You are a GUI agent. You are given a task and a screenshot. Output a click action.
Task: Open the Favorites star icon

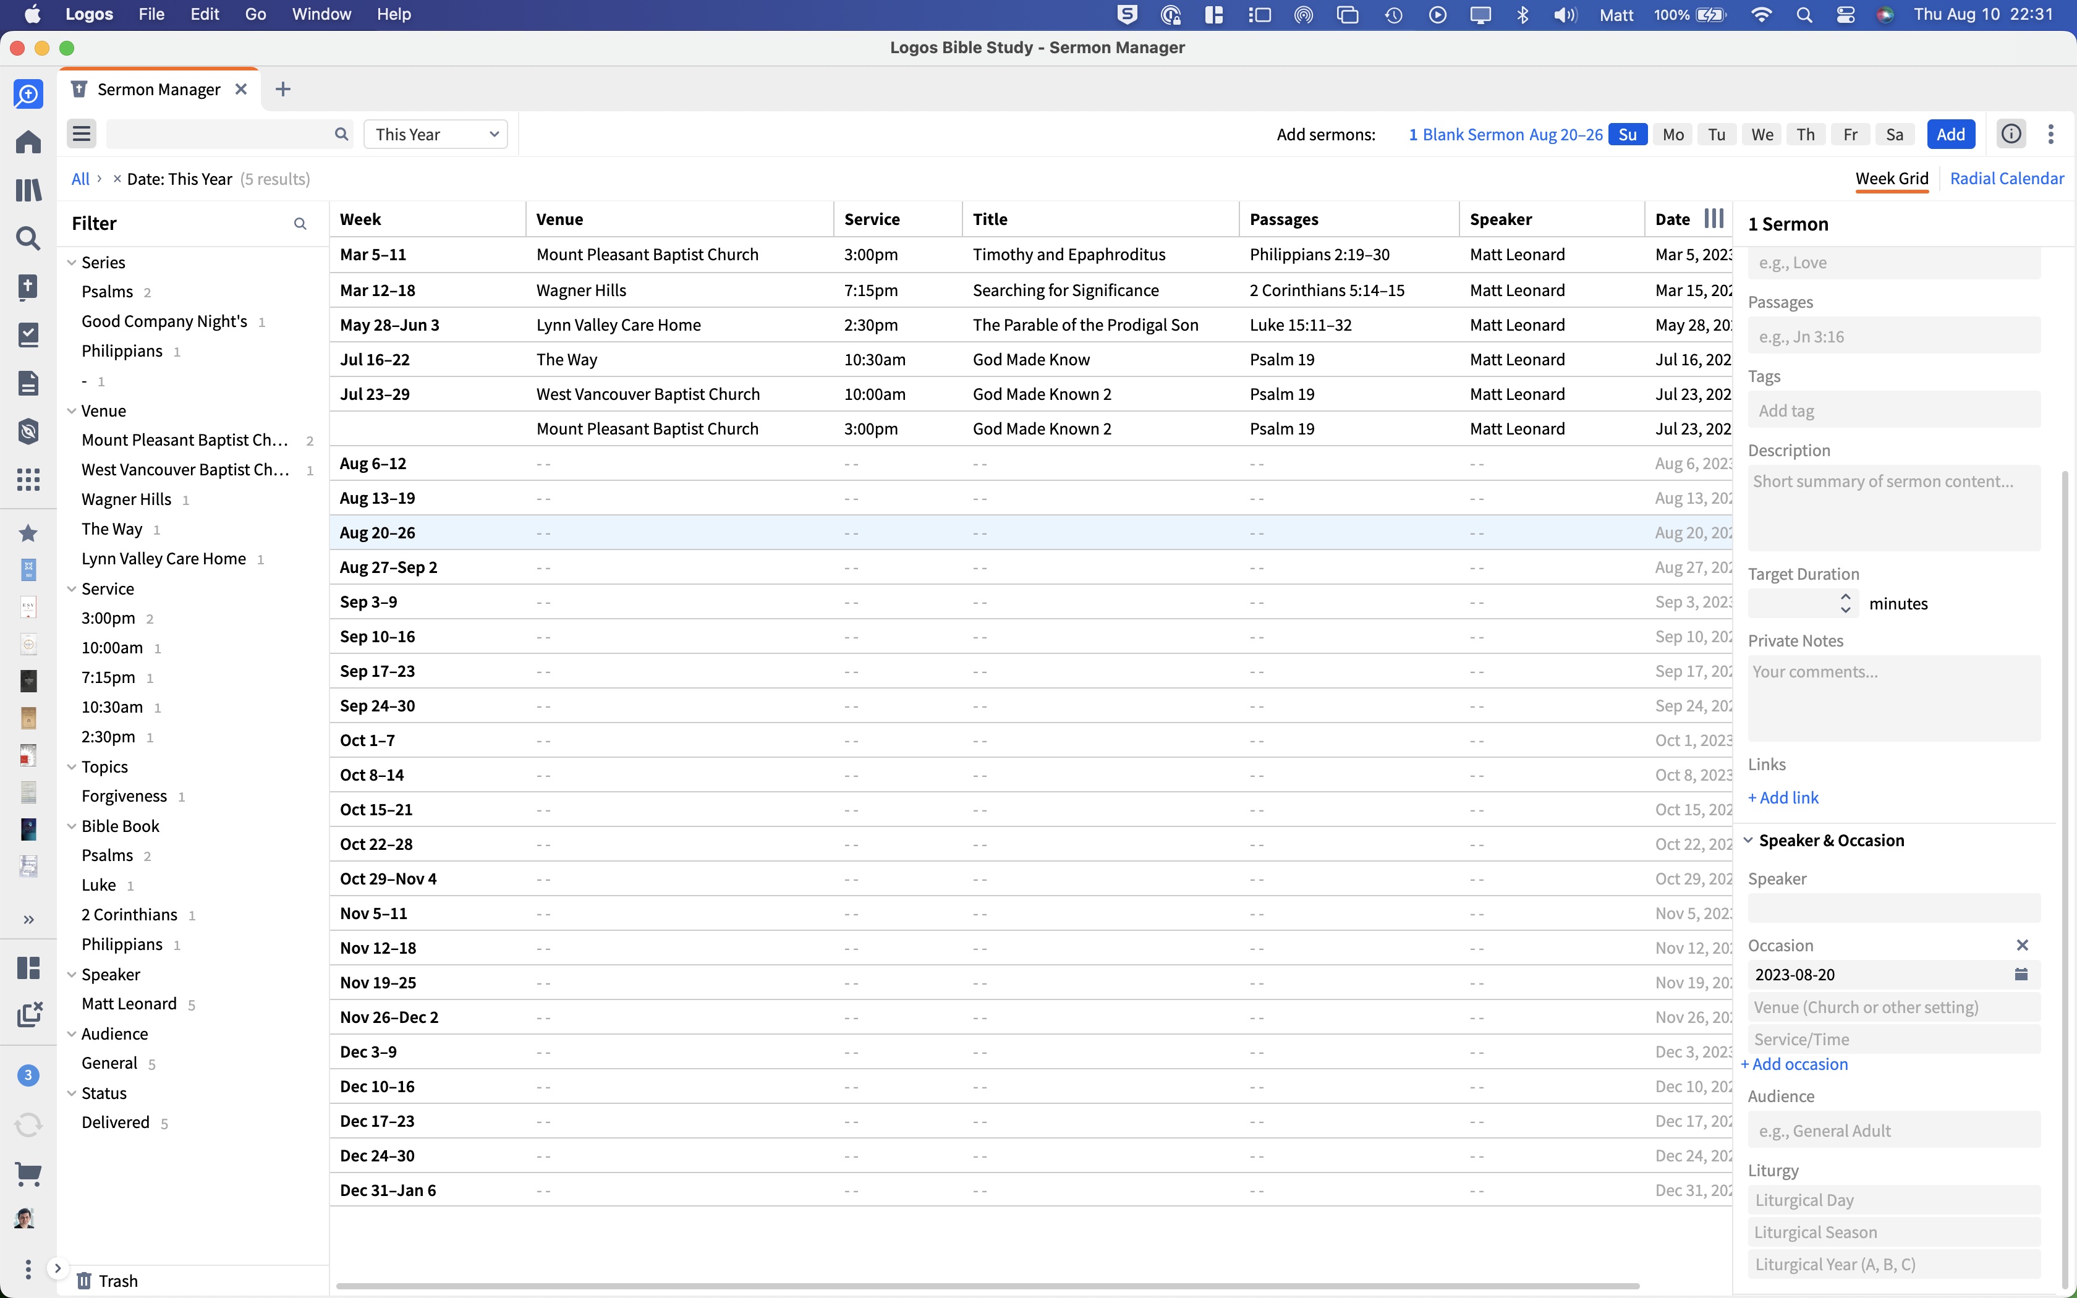coord(28,533)
